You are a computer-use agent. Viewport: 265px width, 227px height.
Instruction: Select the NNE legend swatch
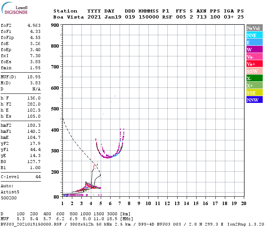point(254,35)
